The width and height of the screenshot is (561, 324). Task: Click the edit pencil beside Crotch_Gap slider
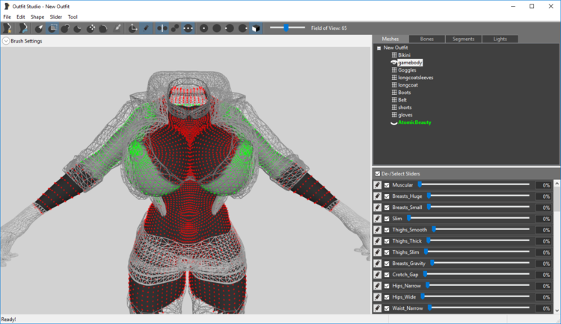(378, 274)
